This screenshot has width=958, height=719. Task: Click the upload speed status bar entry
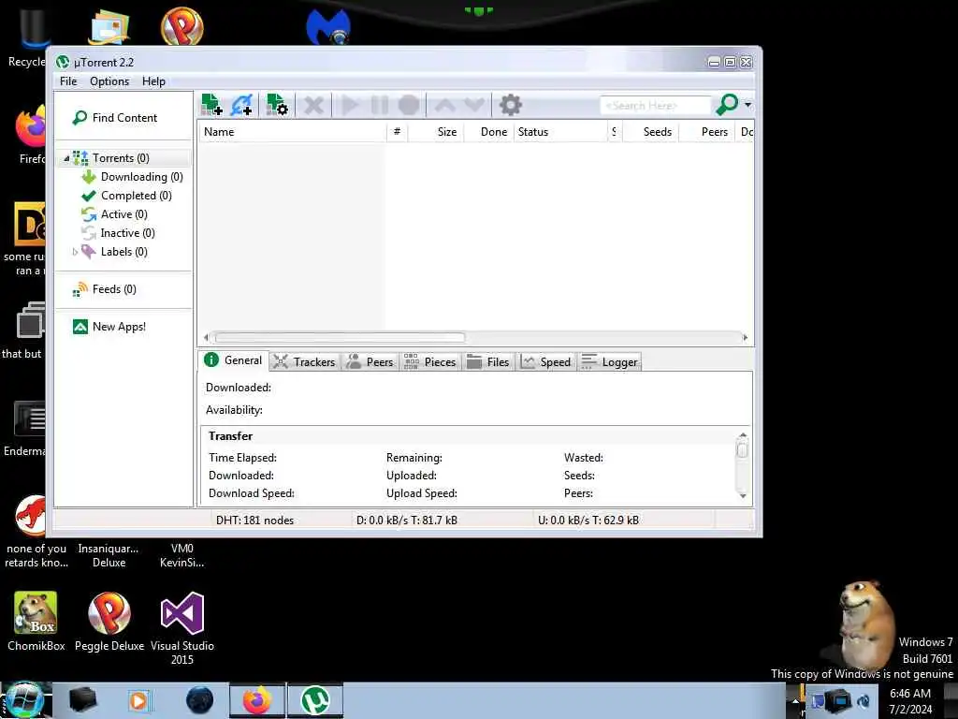coord(588,521)
